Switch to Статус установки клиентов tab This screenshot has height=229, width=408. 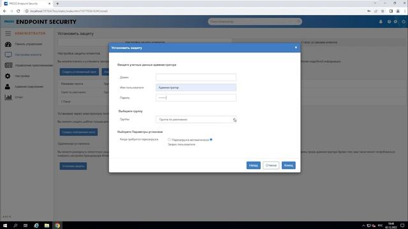coord(319,42)
